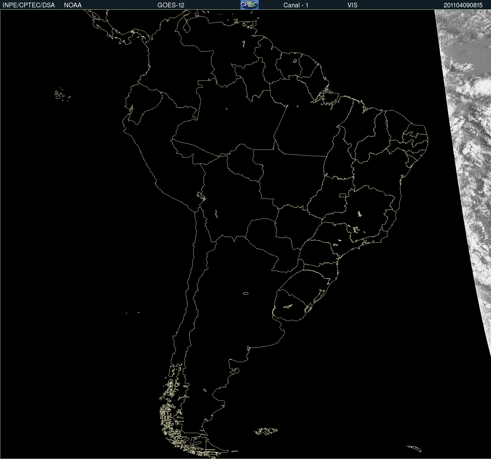This screenshot has width=491, height=459.
Task: Click the NOAA header text
Action: (x=73, y=5)
